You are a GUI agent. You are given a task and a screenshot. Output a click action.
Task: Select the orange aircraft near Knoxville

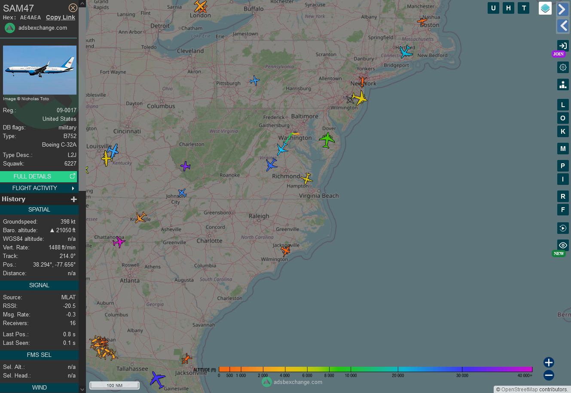(x=140, y=217)
